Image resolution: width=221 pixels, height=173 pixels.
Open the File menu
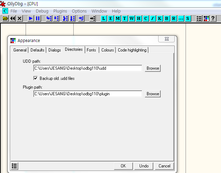pos(14,11)
